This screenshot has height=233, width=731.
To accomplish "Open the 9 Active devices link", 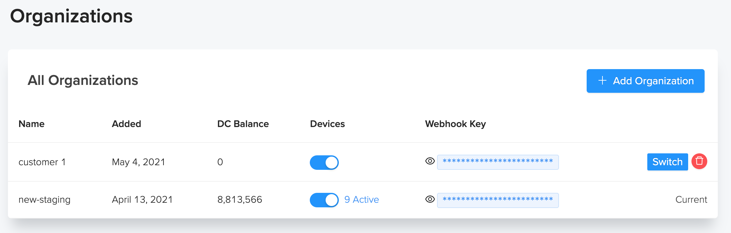I will pyautogui.click(x=362, y=200).
